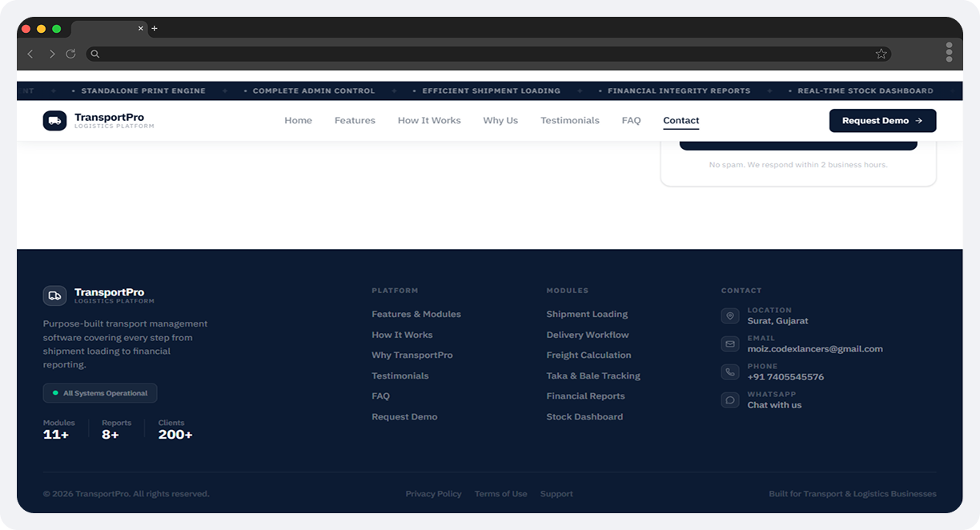Click phone number +91 7405545576
The height and width of the screenshot is (530, 980).
(785, 377)
